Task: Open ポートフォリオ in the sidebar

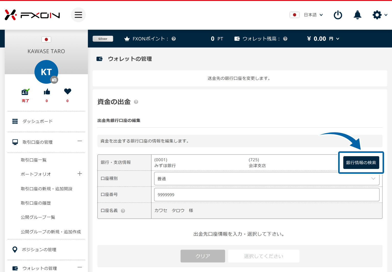Action: click(36, 174)
